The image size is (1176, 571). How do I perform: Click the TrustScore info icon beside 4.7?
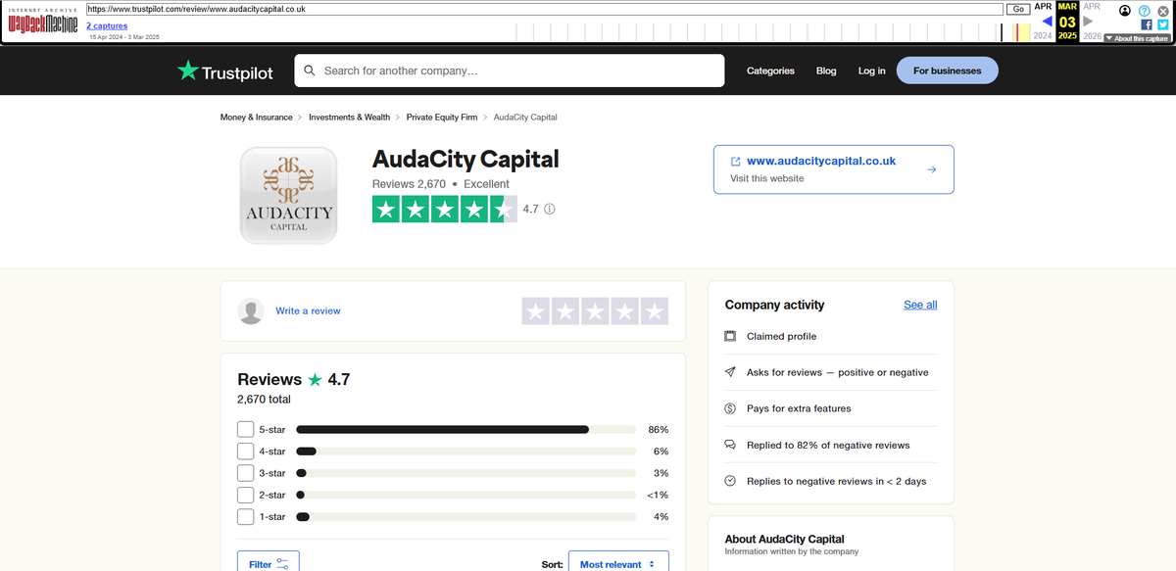coord(550,209)
